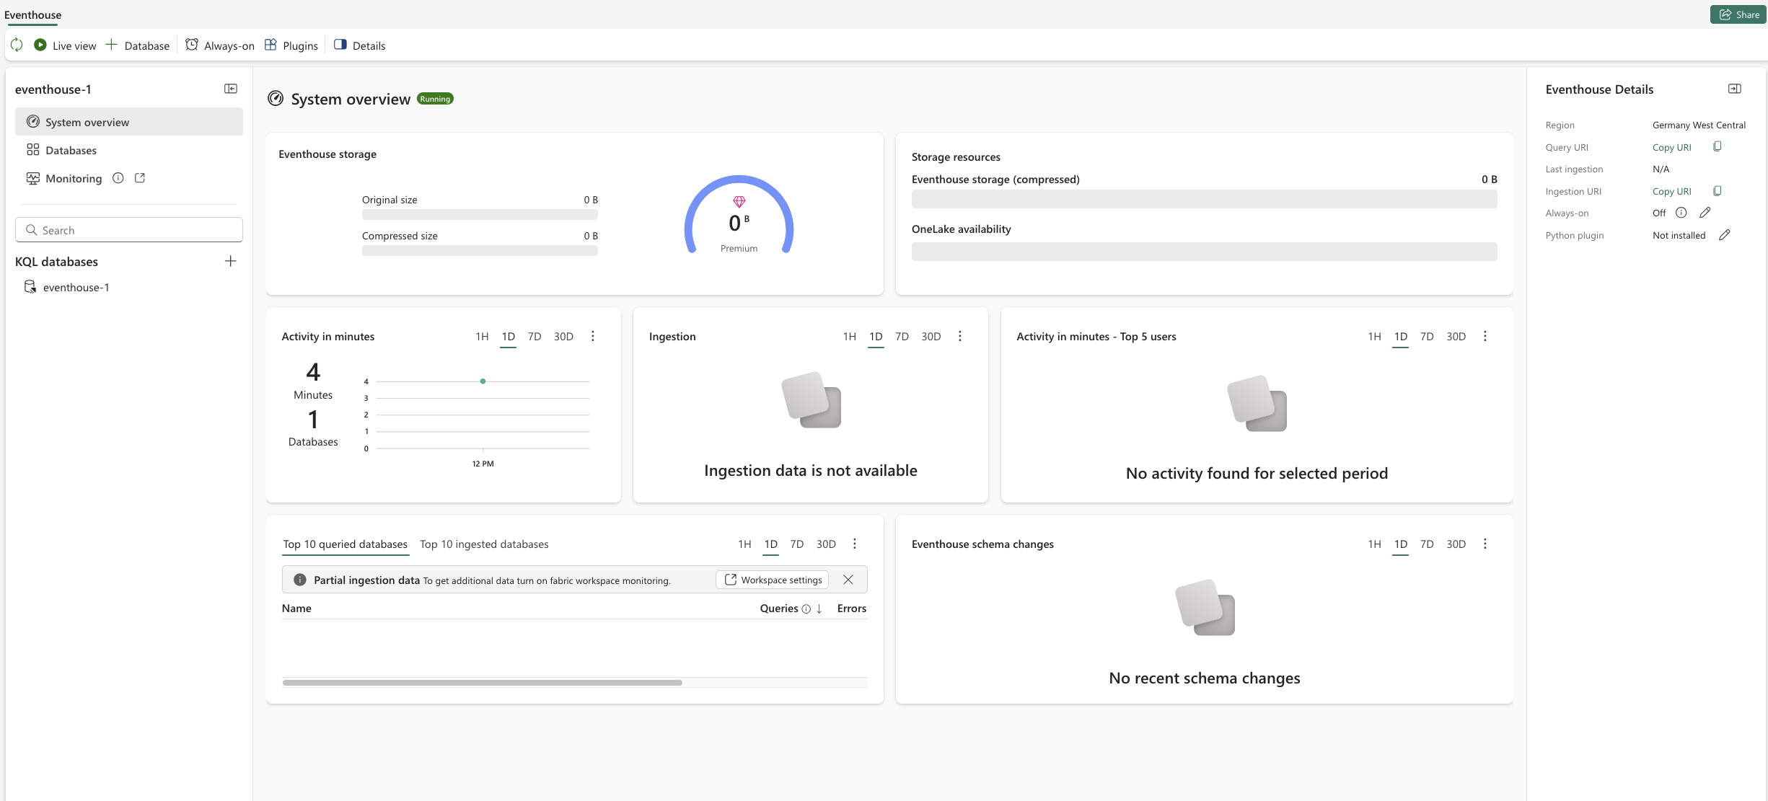The image size is (1768, 801).
Task: Collapse the Eventhouse Details panel
Action: pyautogui.click(x=1735, y=89)
